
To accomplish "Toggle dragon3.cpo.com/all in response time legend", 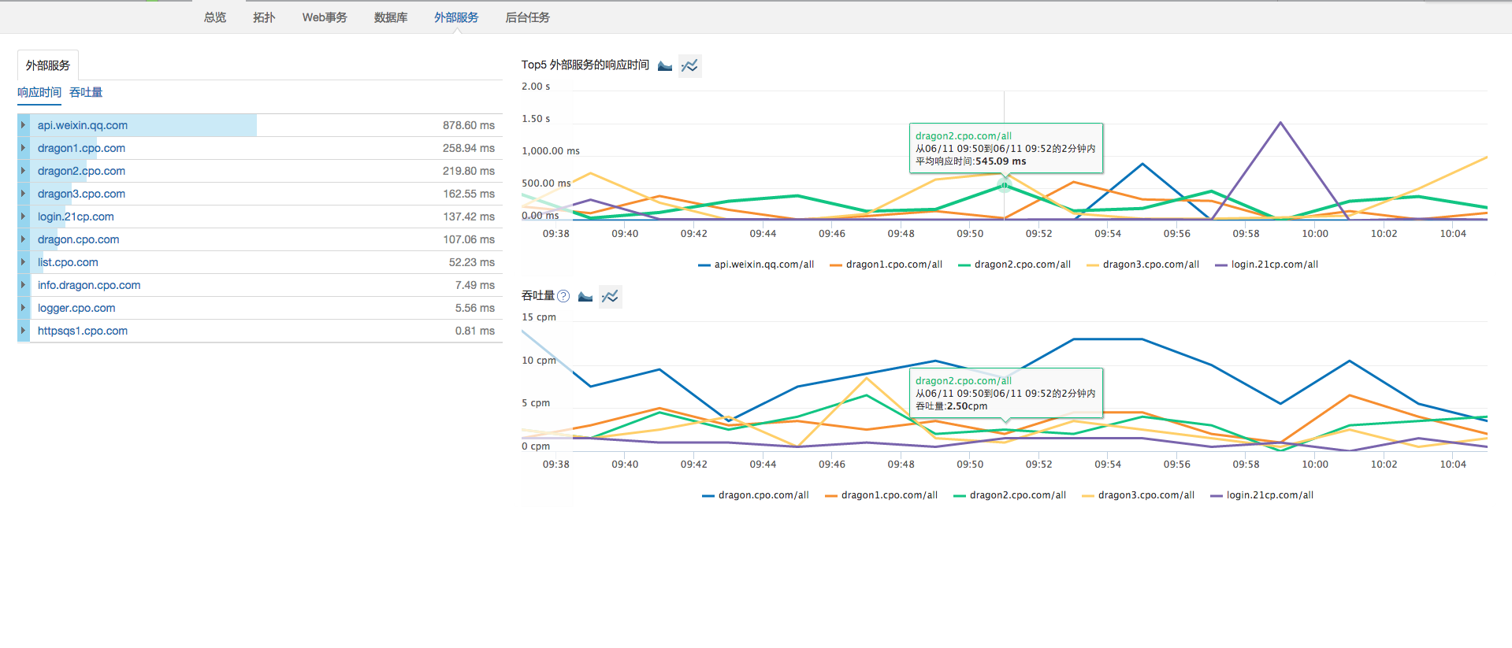I will tap(1142, 265).
